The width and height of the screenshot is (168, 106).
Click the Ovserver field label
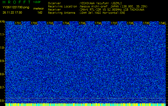[54, 3]
